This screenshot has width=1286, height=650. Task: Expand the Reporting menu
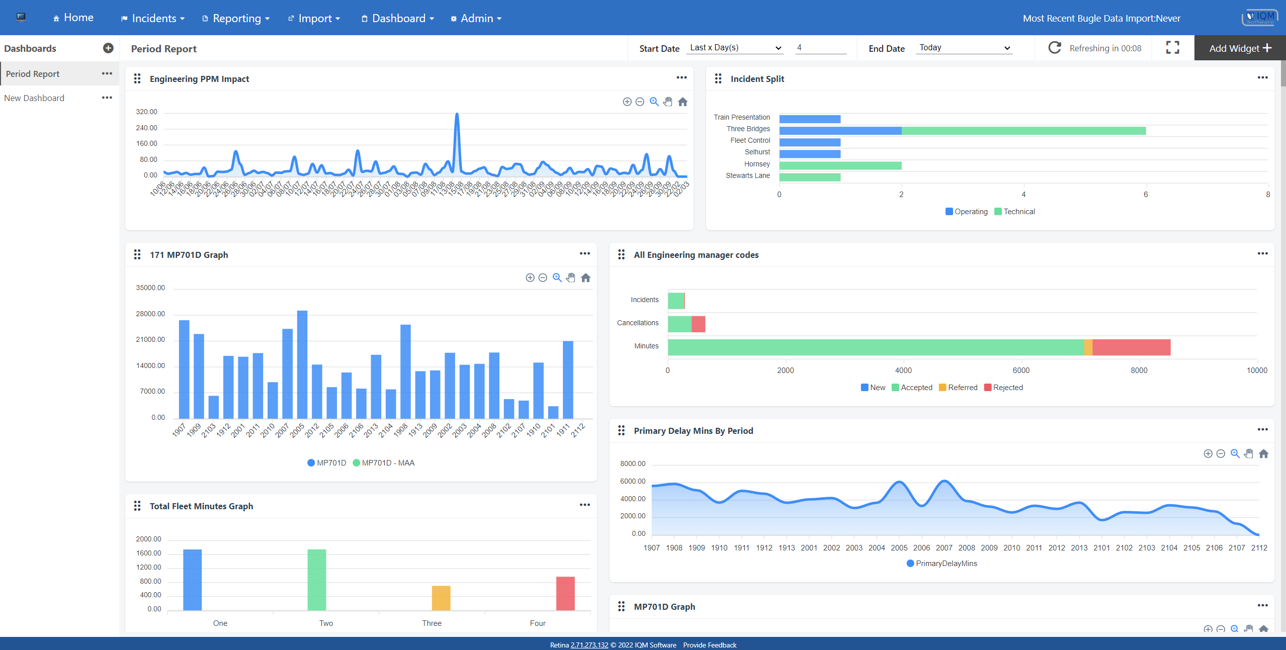236,18
